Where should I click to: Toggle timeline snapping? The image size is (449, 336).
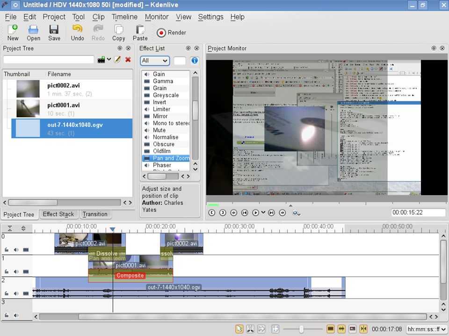coord(363,329)
